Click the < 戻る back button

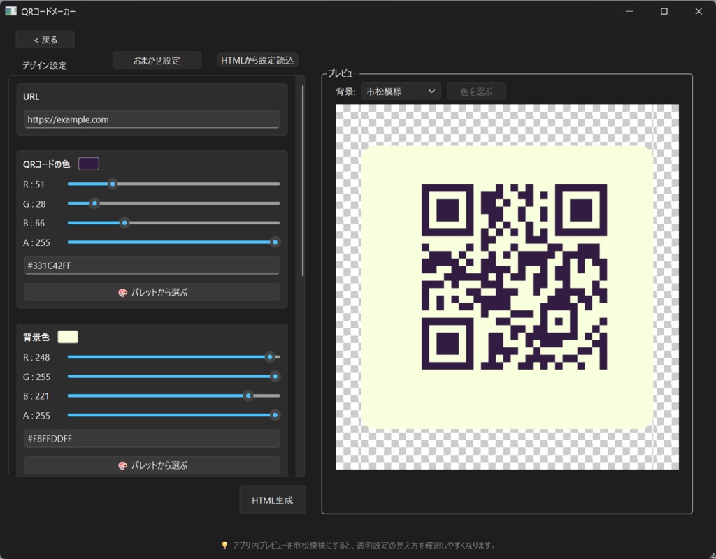pyautogui.click(x=45, y=40)
